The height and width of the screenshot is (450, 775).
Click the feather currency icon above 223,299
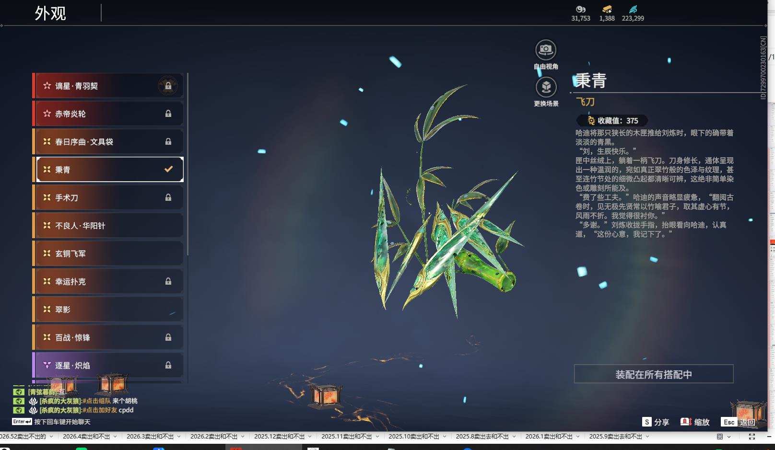(x=633, y=9)
